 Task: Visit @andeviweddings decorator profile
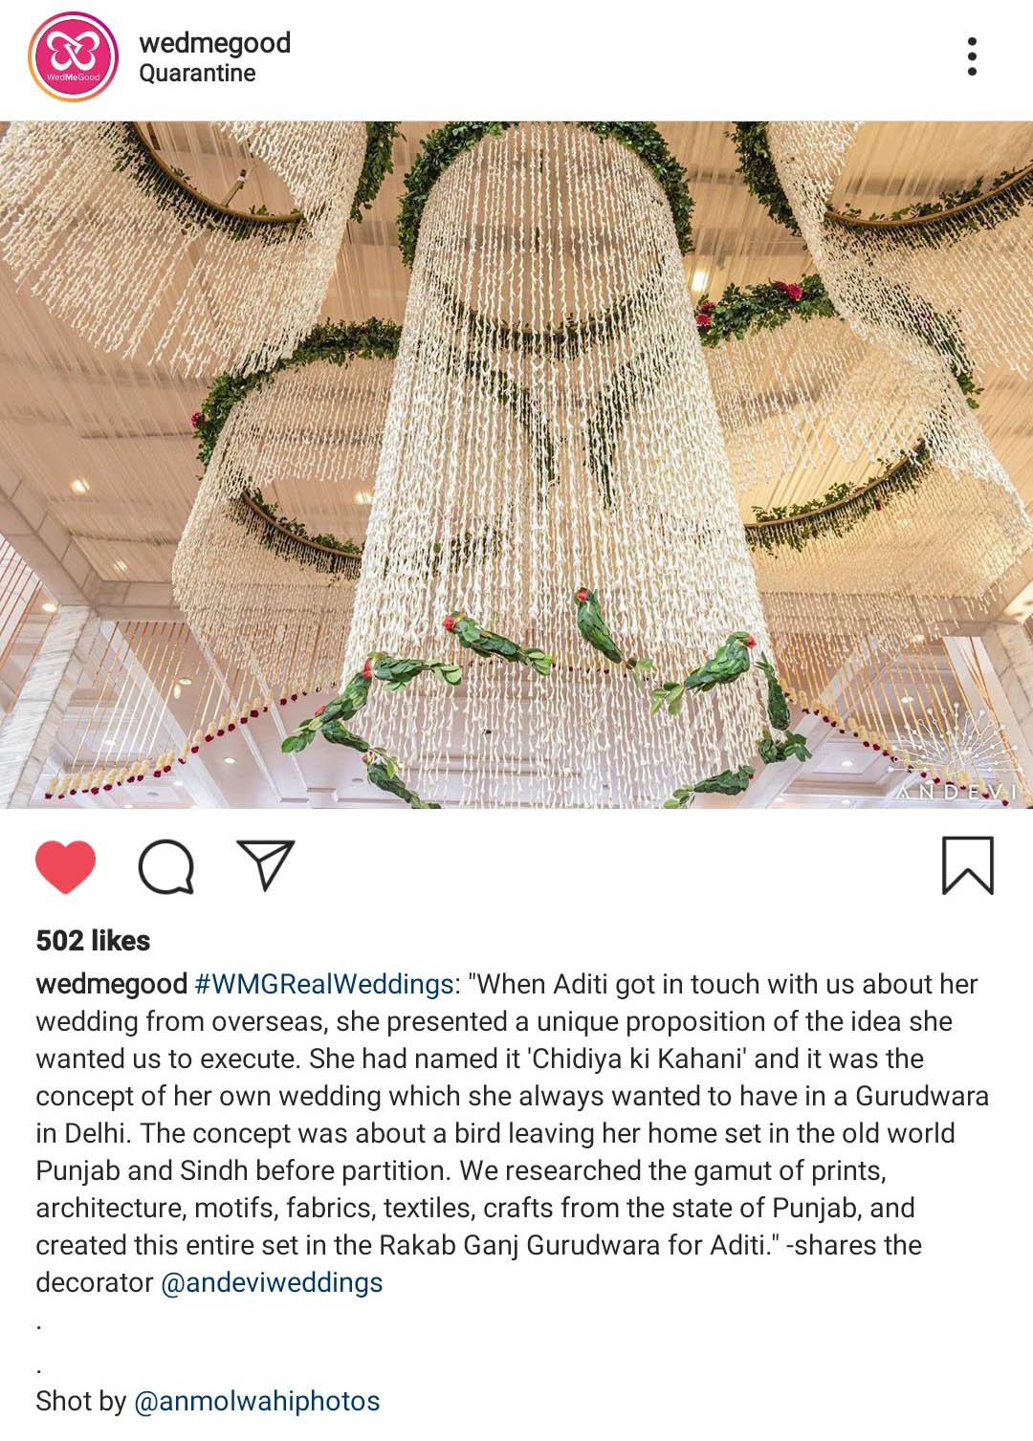pos(272,1282)
